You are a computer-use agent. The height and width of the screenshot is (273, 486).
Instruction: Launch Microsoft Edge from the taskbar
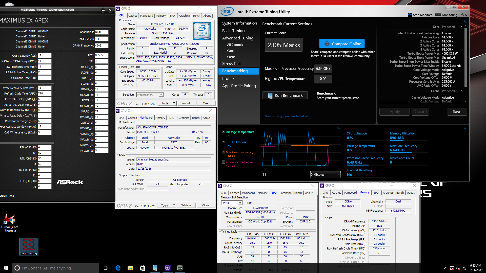(x=118, y=268)
